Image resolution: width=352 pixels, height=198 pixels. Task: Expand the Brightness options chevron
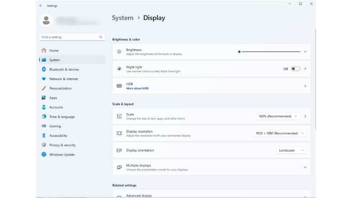(x=305, y=51)
